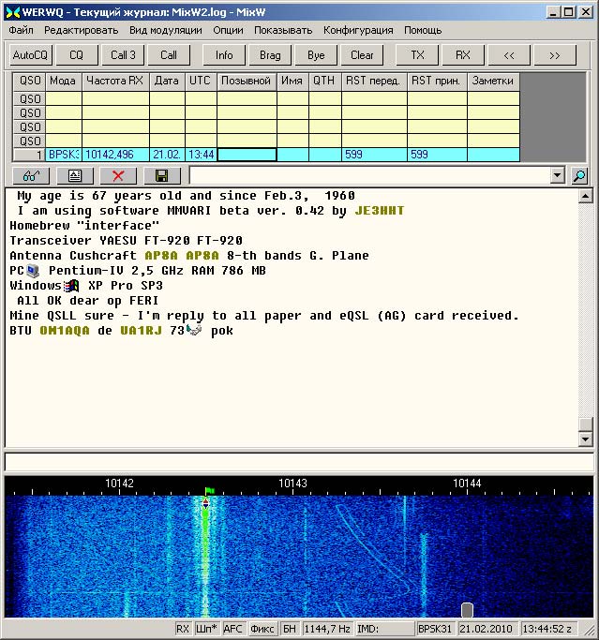This screenshot has height=640, width=599.
Task: Click the AutoCQ macro button
Action: [x=31, y=55]
